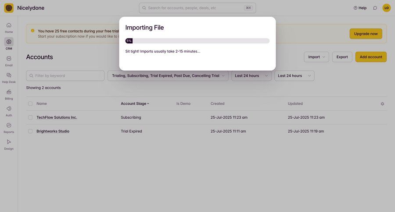Viewport: 395px width, 212px height.
Task: Tick the TechFlow Solutions Inc. checkbox
Action: (x=30, y=117)
